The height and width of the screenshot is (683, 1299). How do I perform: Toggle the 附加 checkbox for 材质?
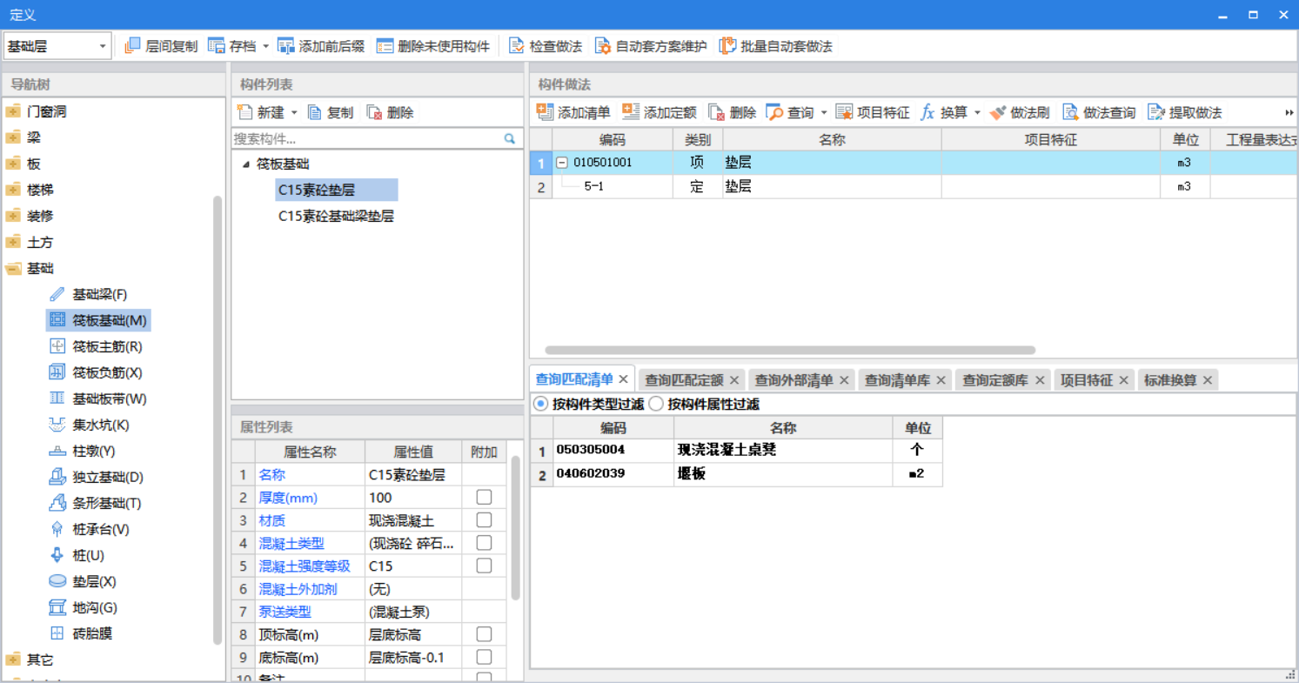pos(484,519)
